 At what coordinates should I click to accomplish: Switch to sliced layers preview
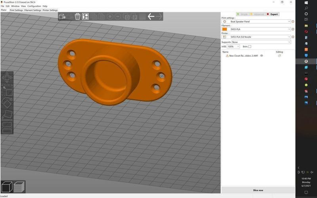(19, 187)
